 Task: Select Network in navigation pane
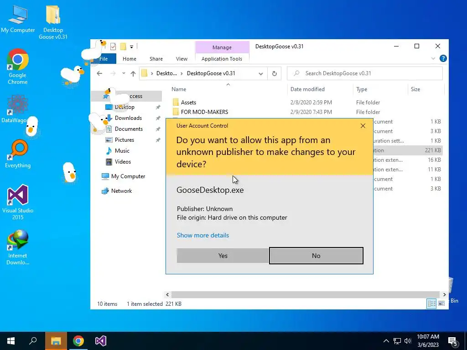pos(121,191)
